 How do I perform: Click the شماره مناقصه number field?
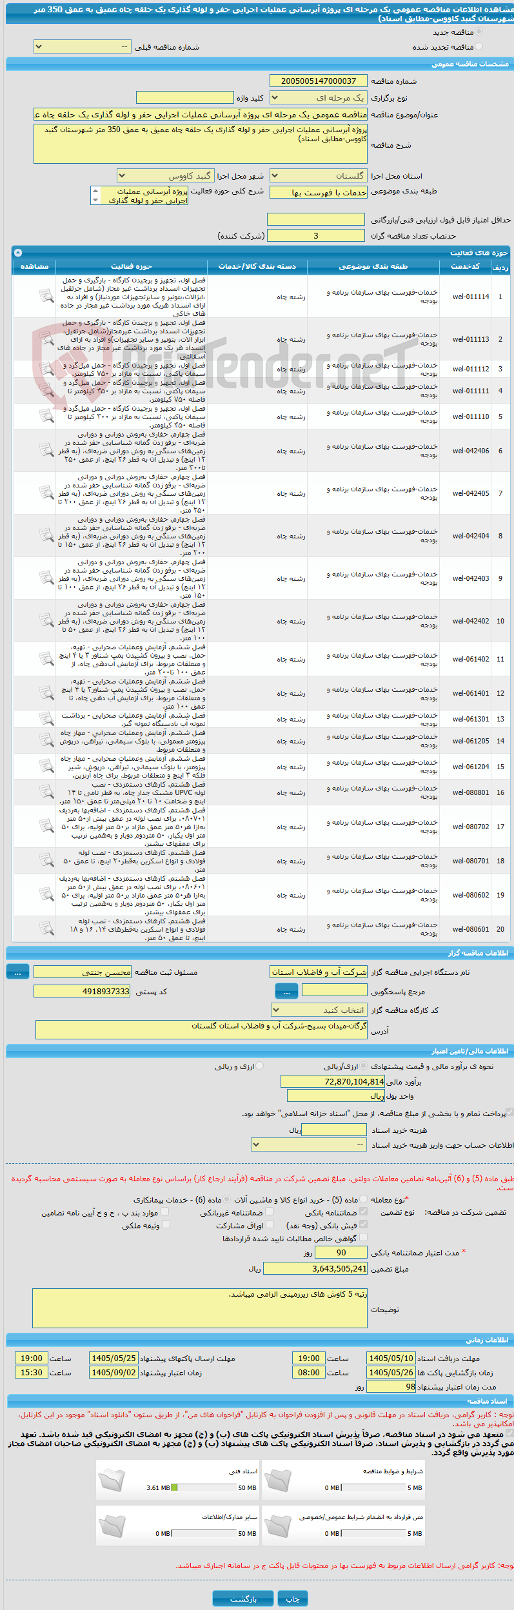[x=319, y=81]
